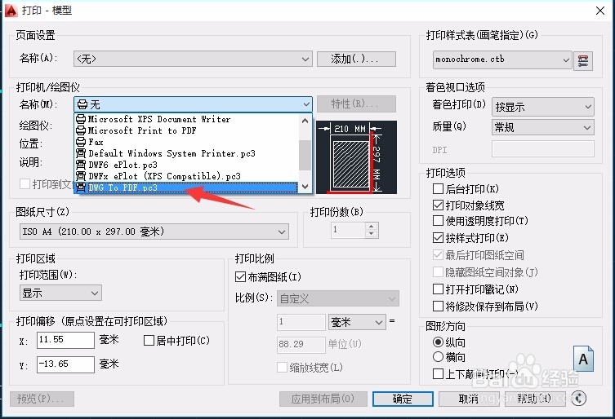The image size is (615, 419).
Task: Click the AutoCAD logo in title bar
Action: click(11, 10)
